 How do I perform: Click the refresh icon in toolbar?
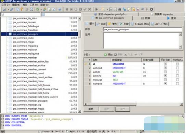tap(38, 9)
